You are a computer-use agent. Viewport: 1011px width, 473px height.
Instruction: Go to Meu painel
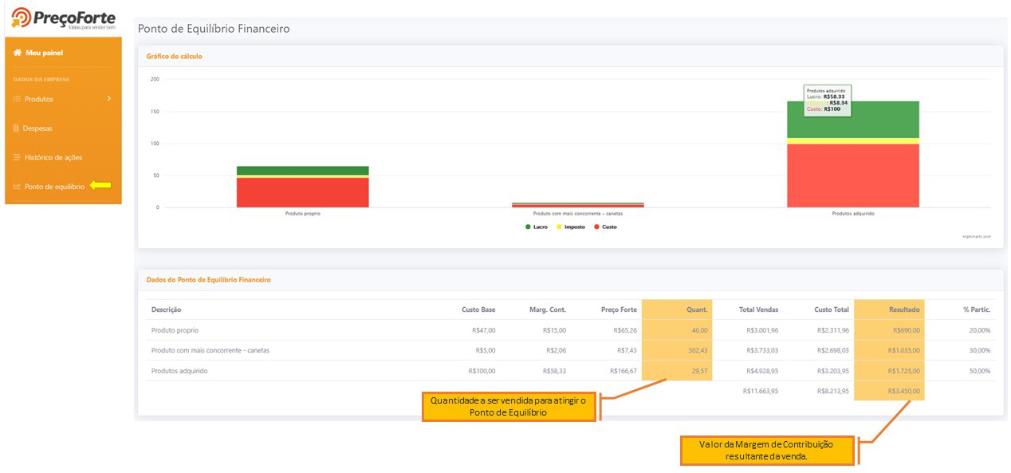coord(44,53)
